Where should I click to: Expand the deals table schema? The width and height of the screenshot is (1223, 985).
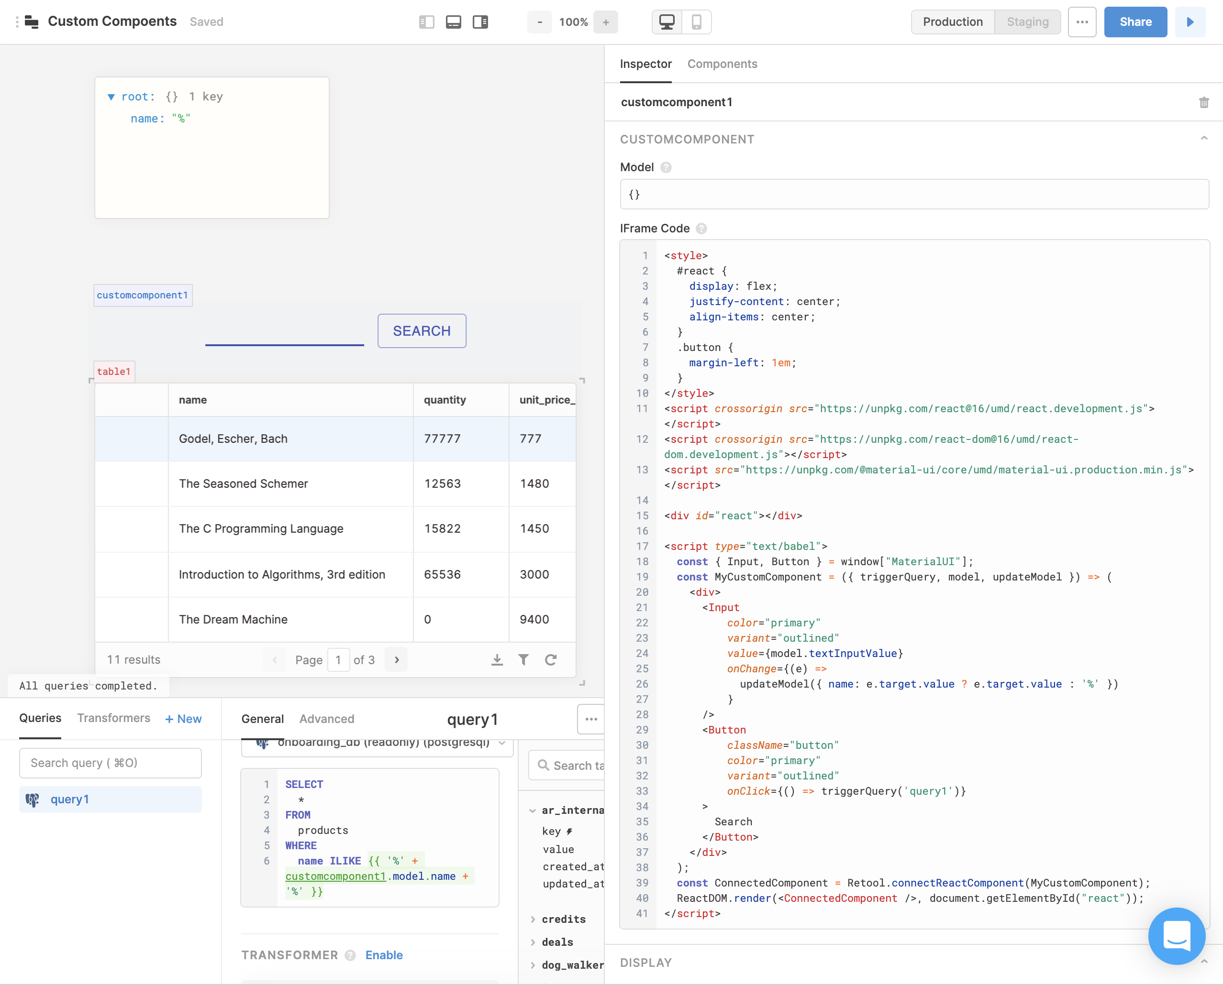533,942
